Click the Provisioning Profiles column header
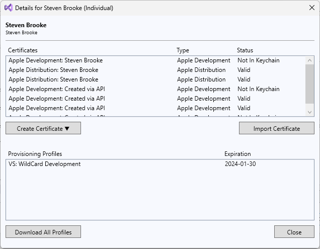This screenshot has height=249, width=320. pos(35,154)
